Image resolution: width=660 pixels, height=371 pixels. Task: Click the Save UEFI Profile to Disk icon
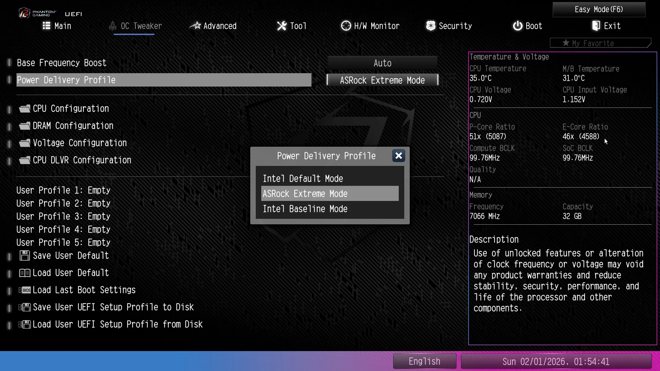24,307
